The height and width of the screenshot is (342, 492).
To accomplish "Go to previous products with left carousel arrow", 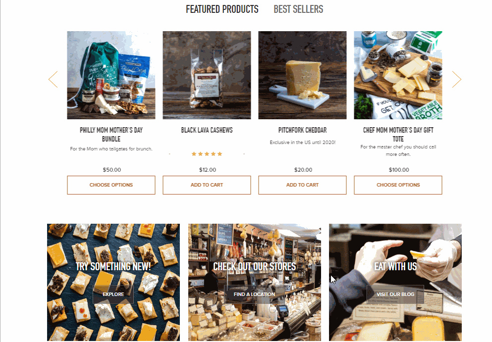I will pos(53,79).
